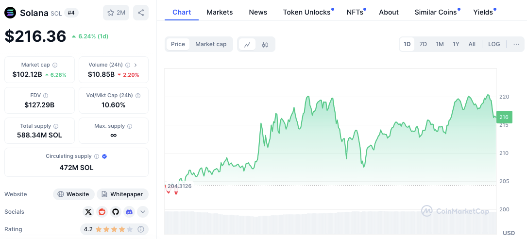527x239 pixels.
Task: Open the Solana Website link
Action: (74, 194)
